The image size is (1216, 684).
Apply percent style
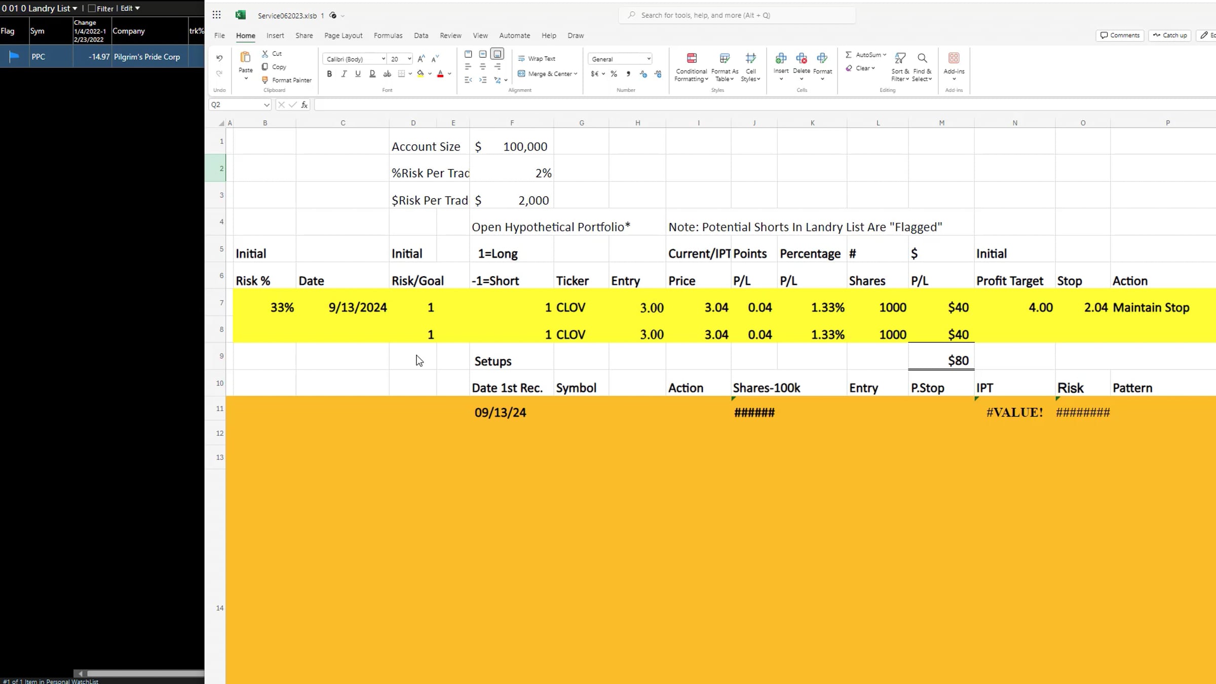point(614,74)
